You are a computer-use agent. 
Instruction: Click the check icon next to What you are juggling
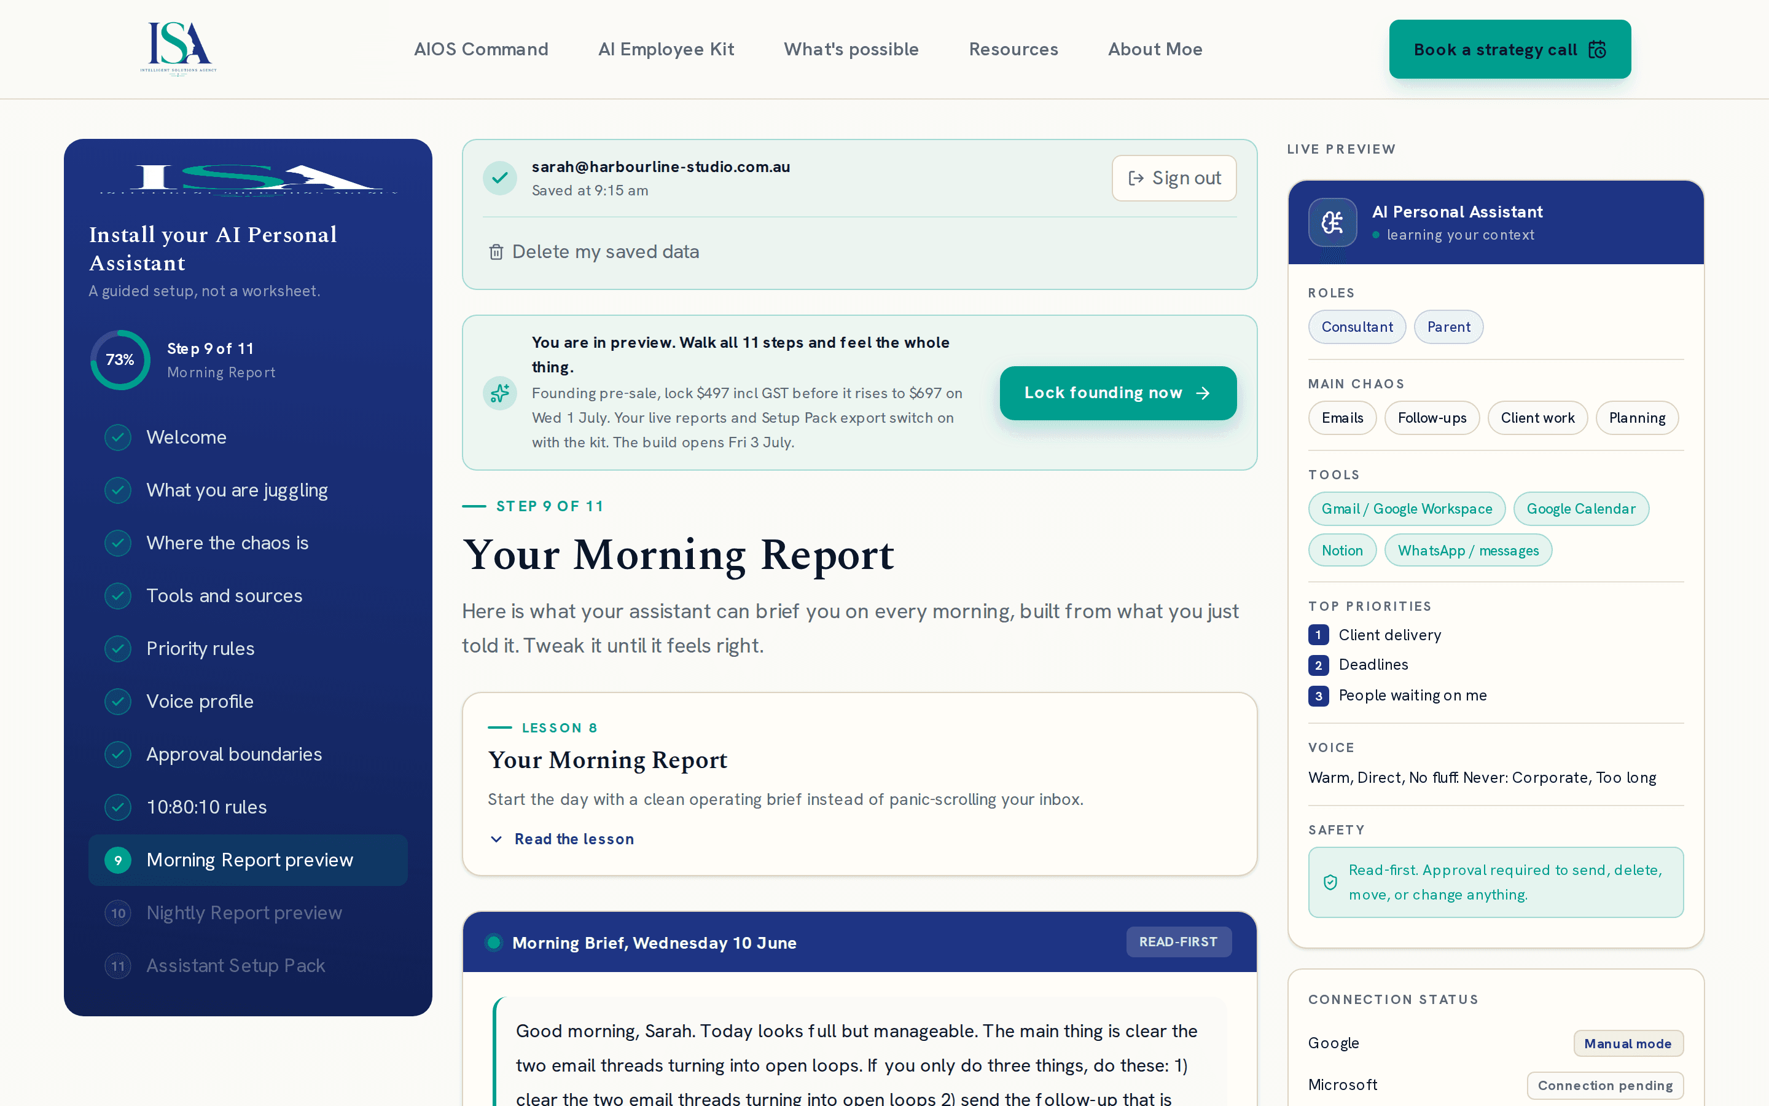118,490
